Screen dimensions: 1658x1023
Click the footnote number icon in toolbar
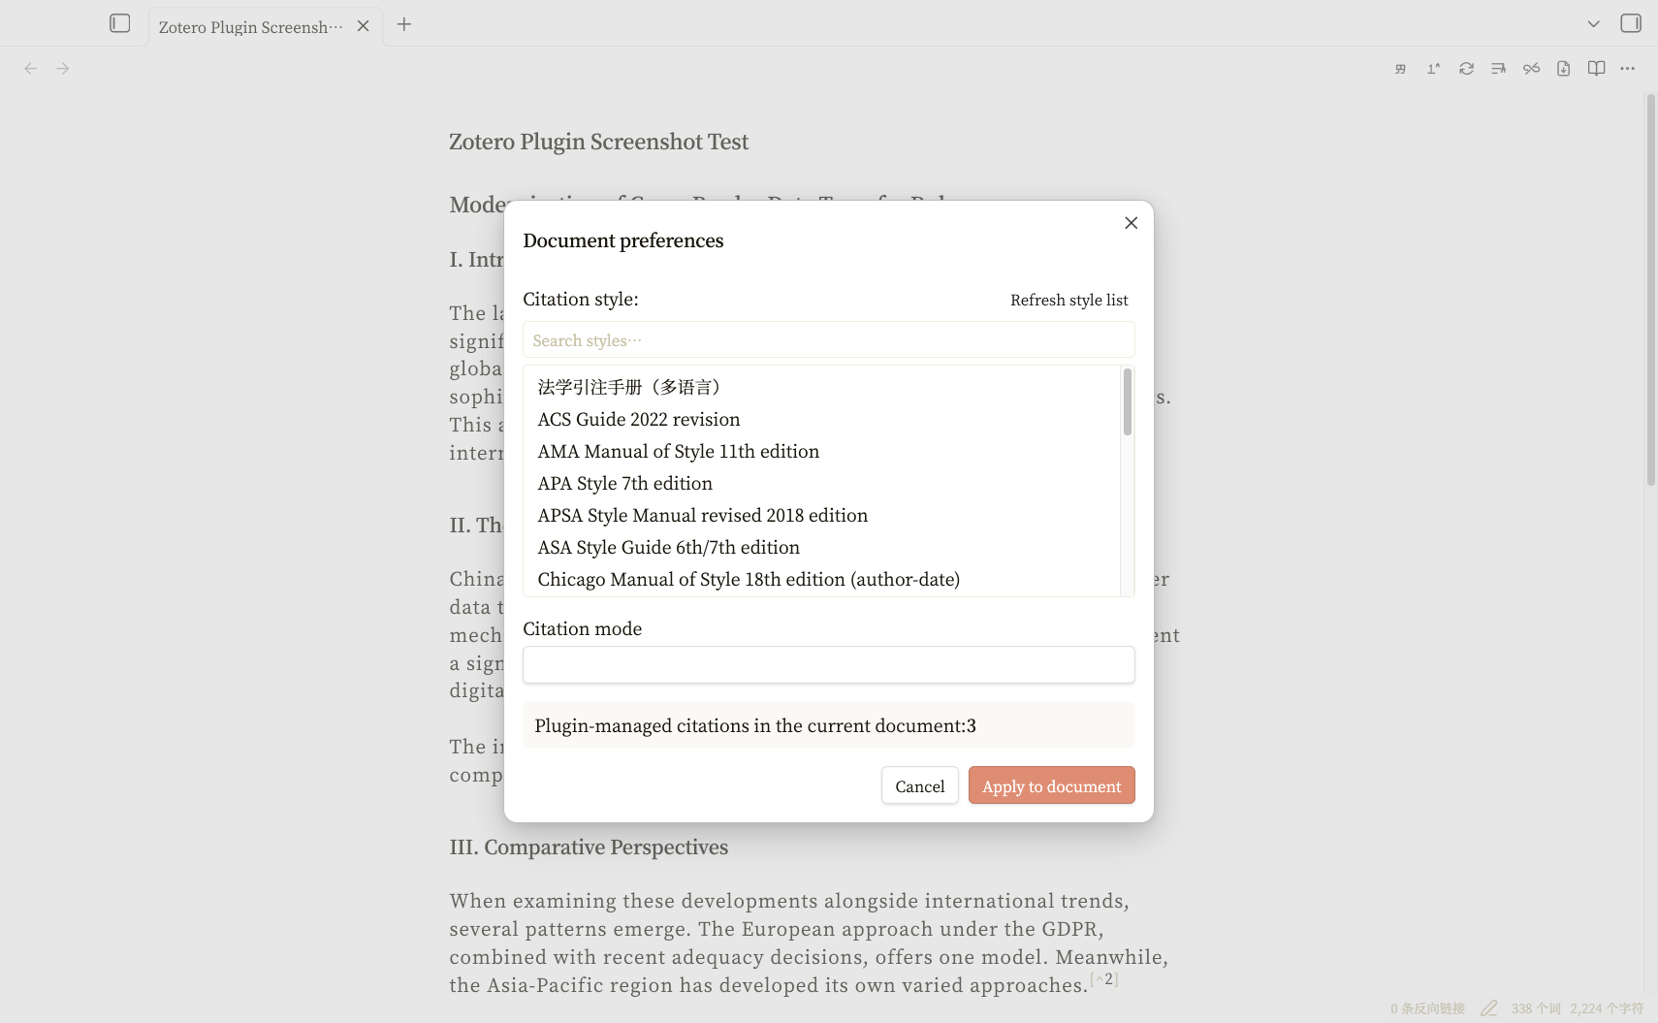click(x=1433, y=69)
